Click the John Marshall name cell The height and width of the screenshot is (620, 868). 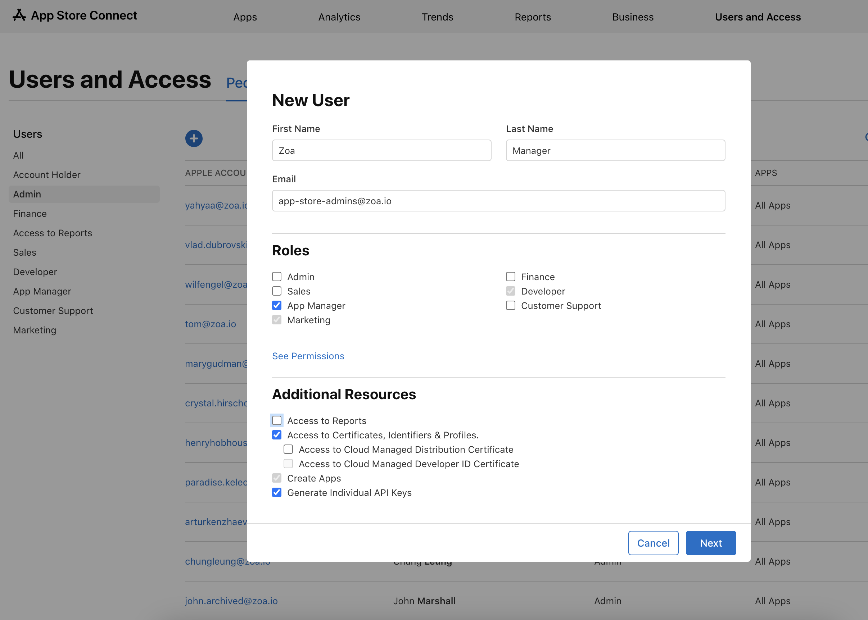point(424,601)
